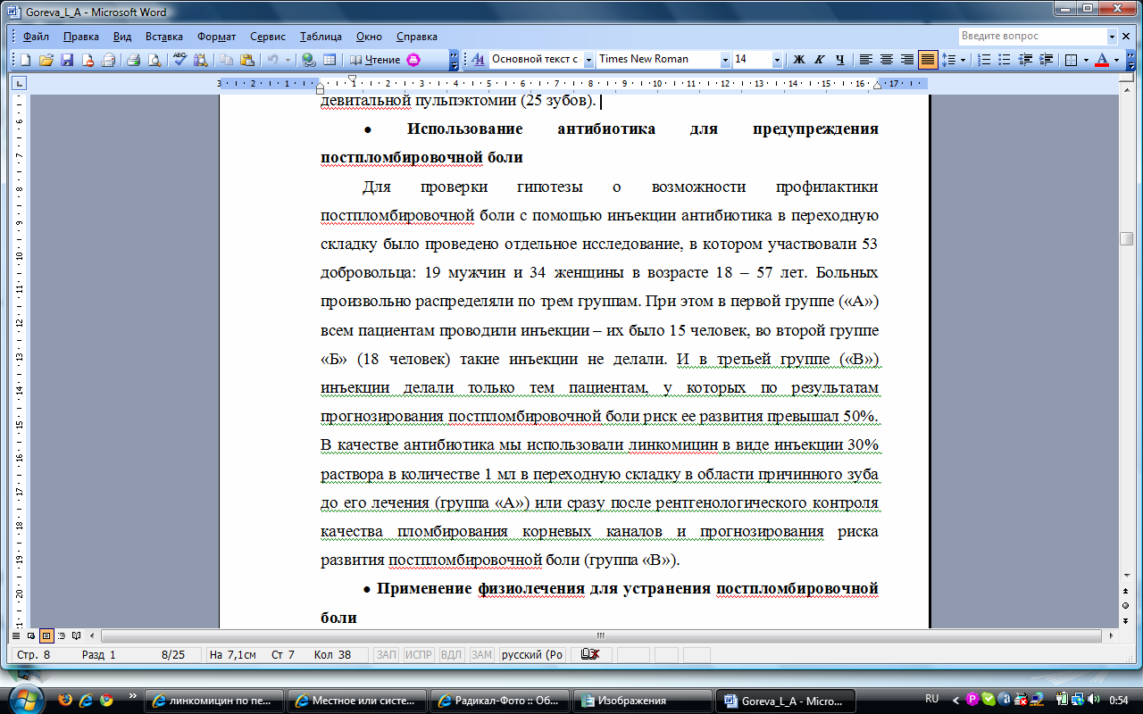Open the Print Preview icon
The height and width of the screenshot is (714, 1143).
click(154, 60)
